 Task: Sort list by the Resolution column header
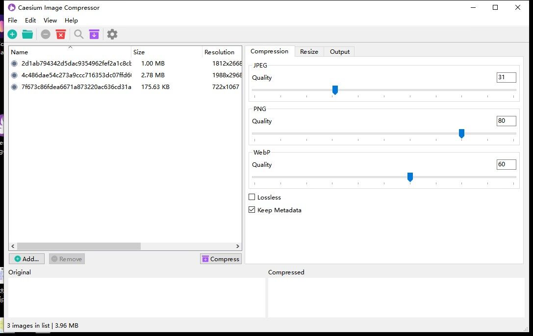coord(222,52)
